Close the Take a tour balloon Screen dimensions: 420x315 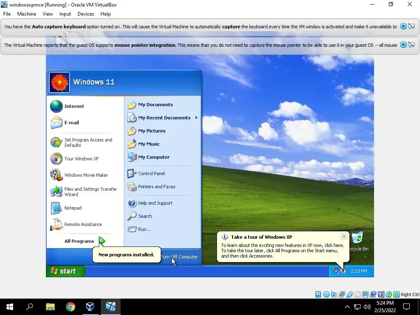pos(344,236)
